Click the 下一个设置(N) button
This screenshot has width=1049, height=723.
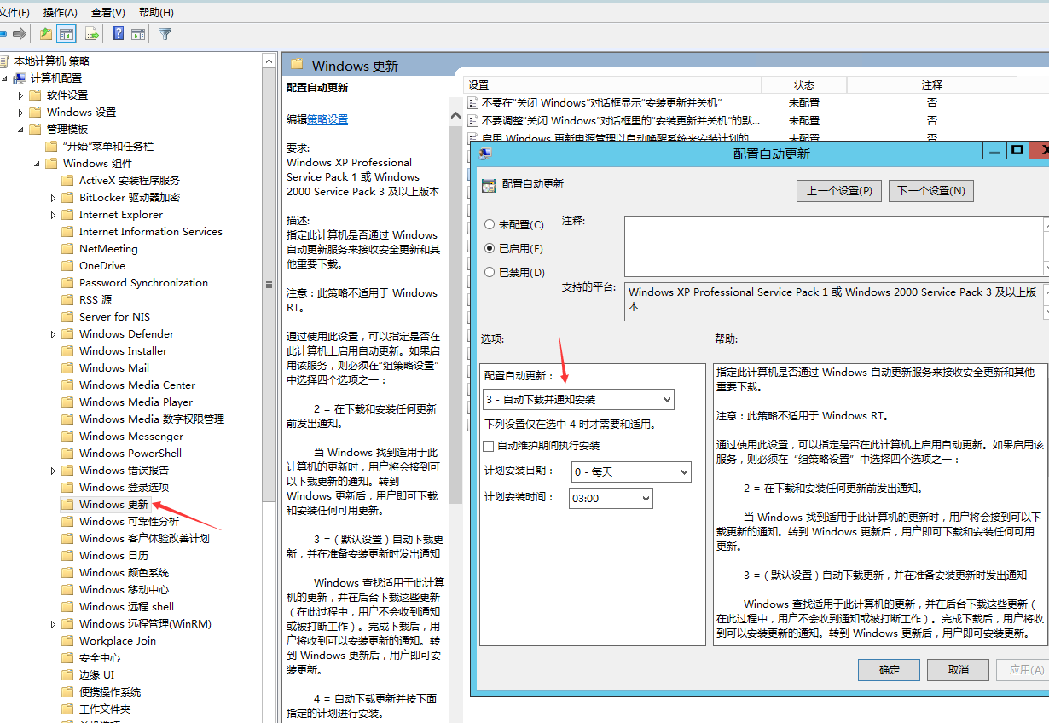[x=930, y=191]
